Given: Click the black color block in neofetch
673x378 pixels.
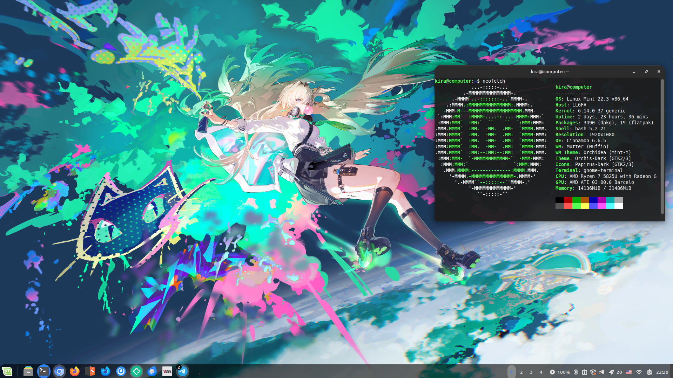Looking at the screenshot, I should (x=560, y=200).
